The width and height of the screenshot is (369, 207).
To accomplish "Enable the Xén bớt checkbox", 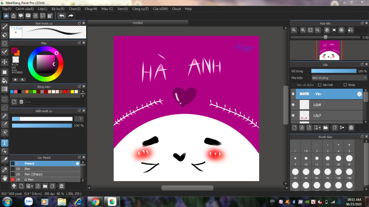I will pyautogui.click(x=320, y=85).
